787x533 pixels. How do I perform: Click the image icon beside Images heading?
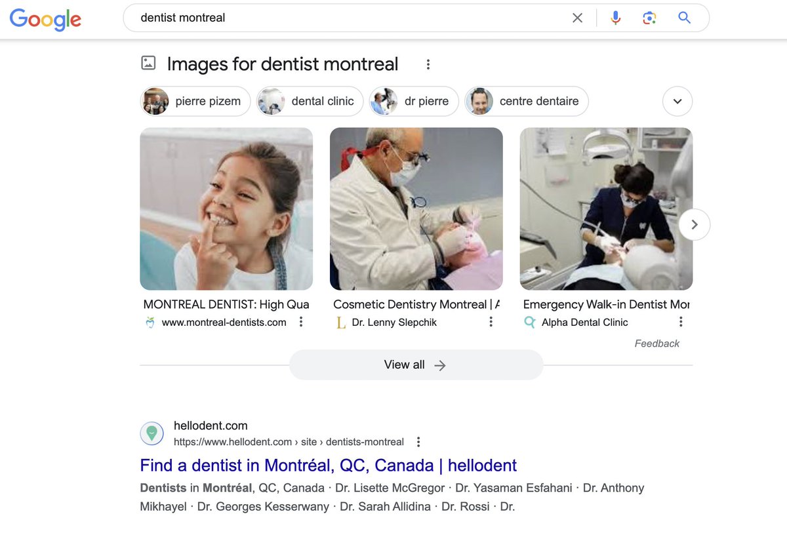point(149,64)
